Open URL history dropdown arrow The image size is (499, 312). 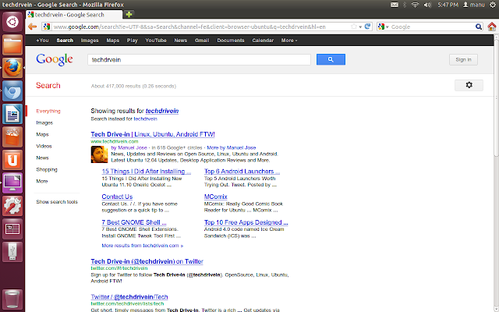(360, 27)
